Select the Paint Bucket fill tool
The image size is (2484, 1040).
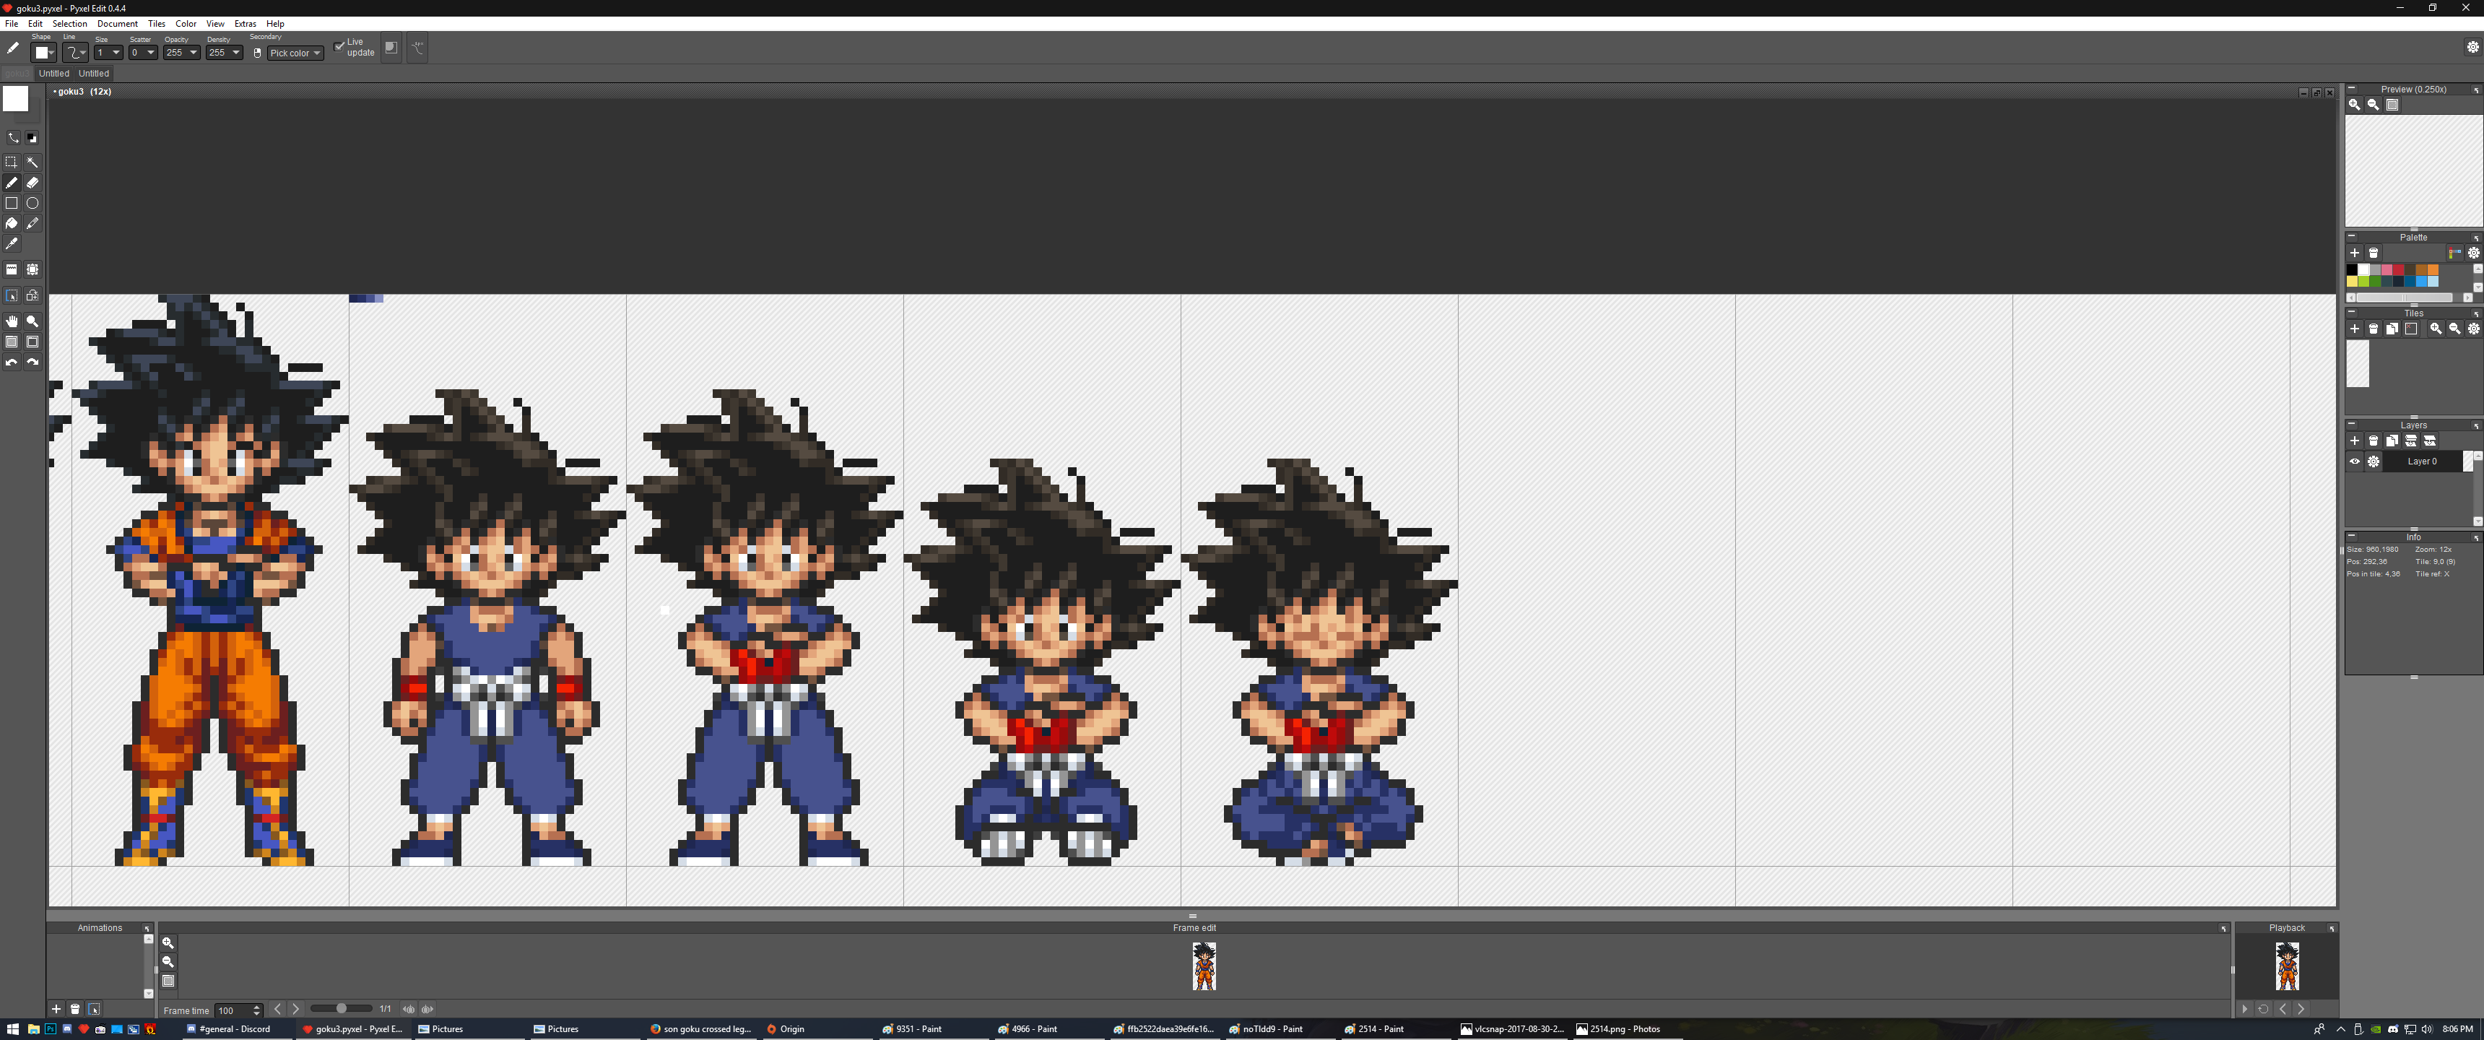[x=12, y=223]
